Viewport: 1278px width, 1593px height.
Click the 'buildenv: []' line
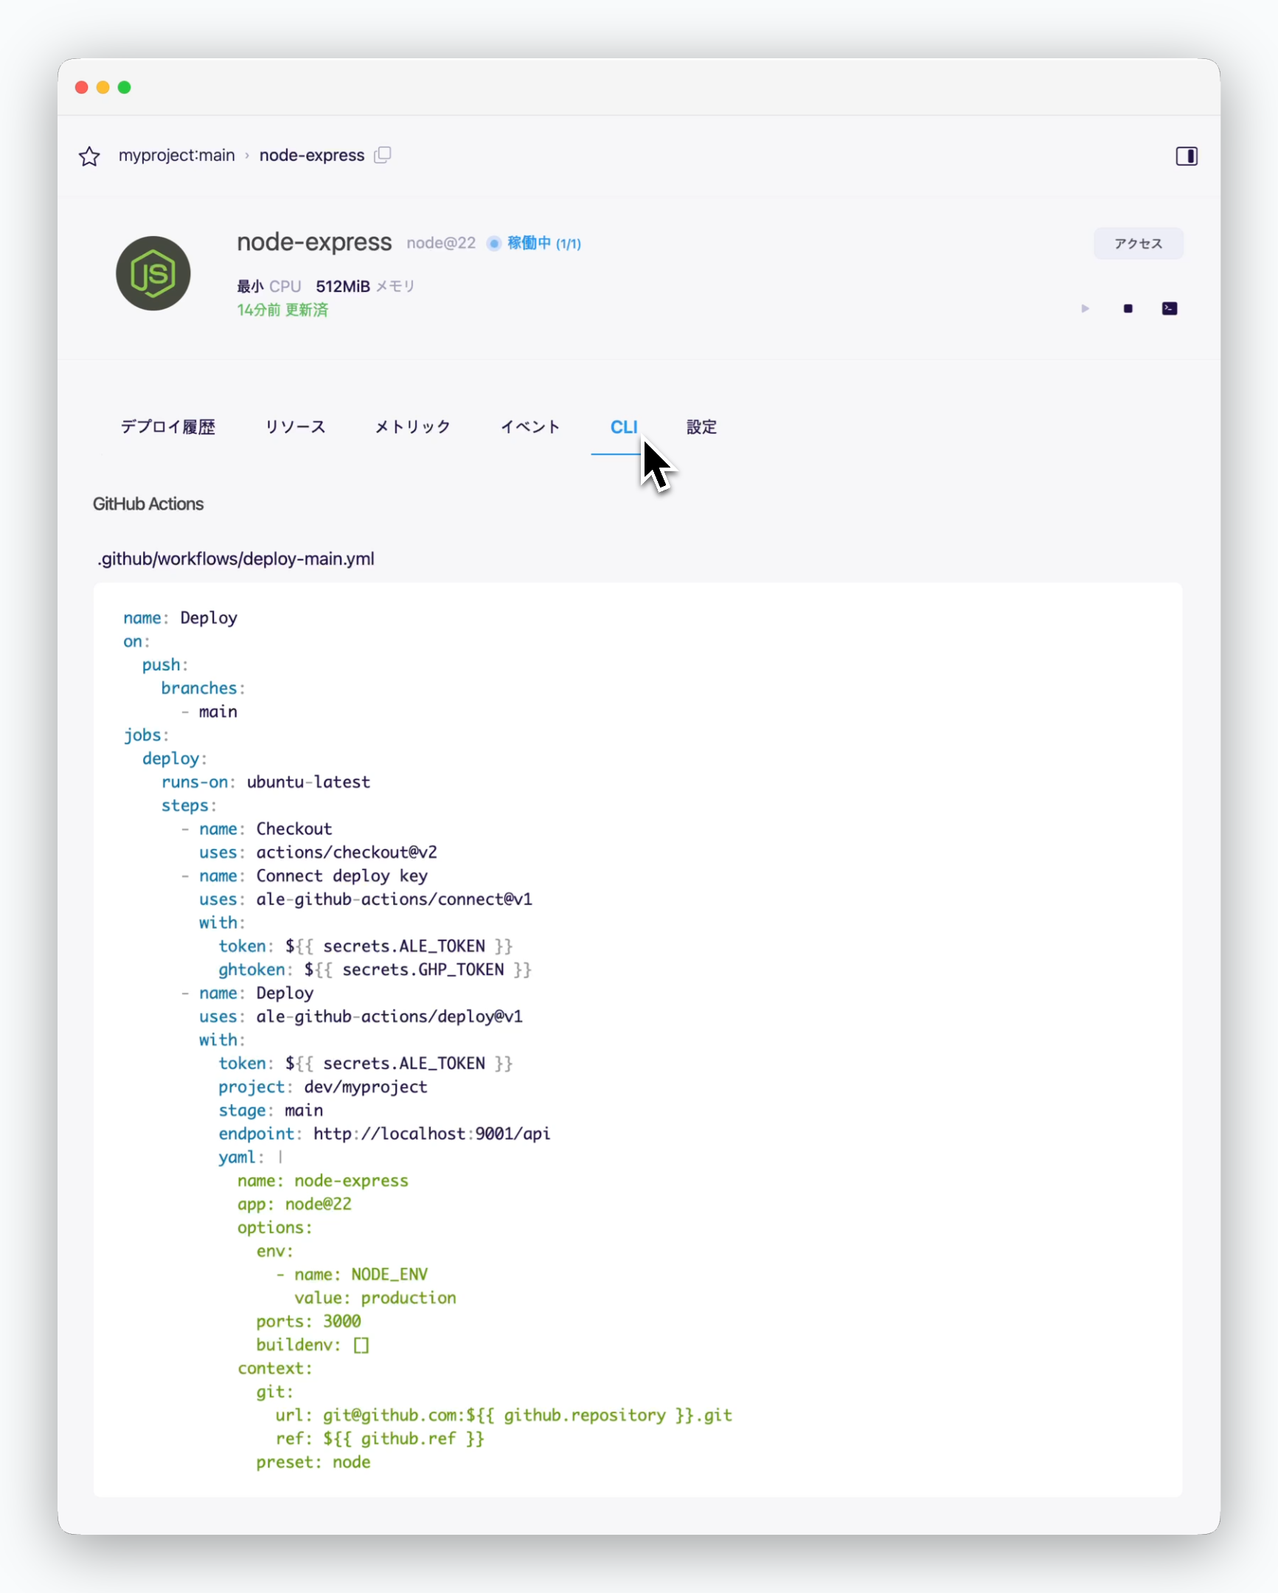click(x=313, y=1344)
